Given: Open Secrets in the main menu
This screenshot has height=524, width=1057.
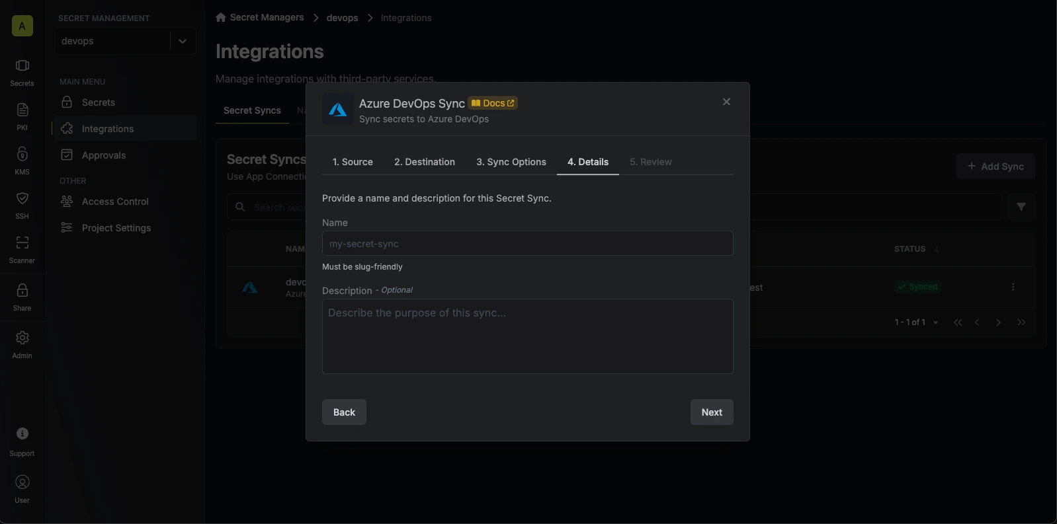Looking at the screenshot, I should coord(124,102).
